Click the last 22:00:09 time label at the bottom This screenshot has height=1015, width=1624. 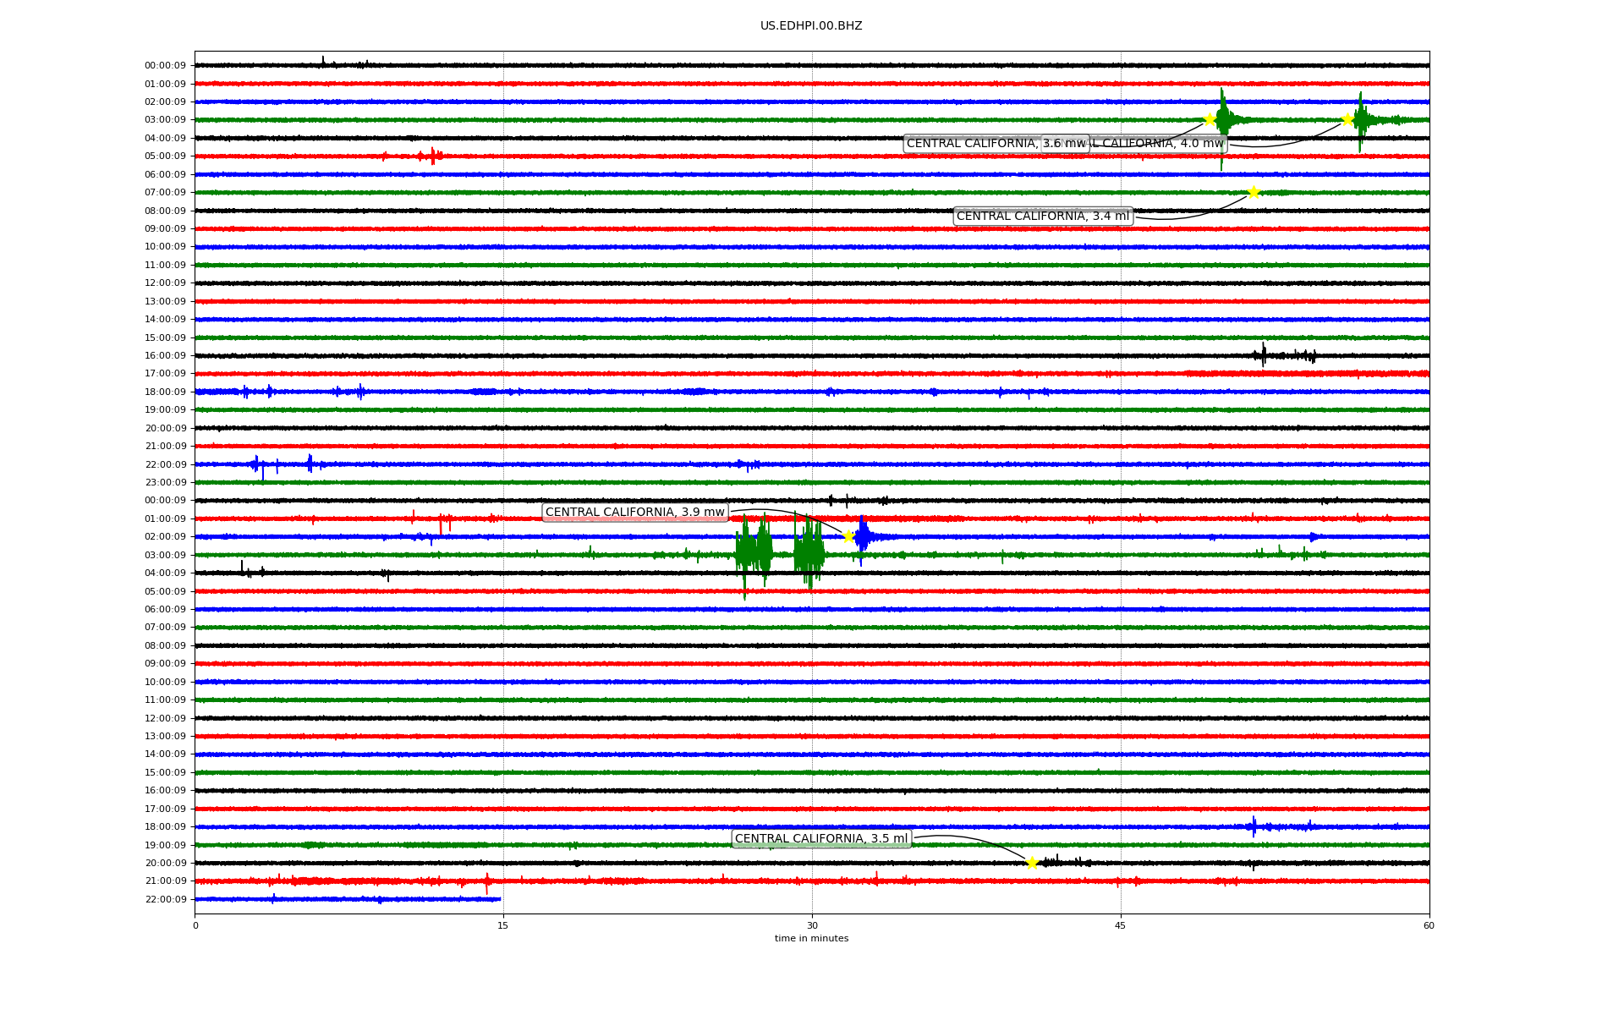(x=165, y=900)
